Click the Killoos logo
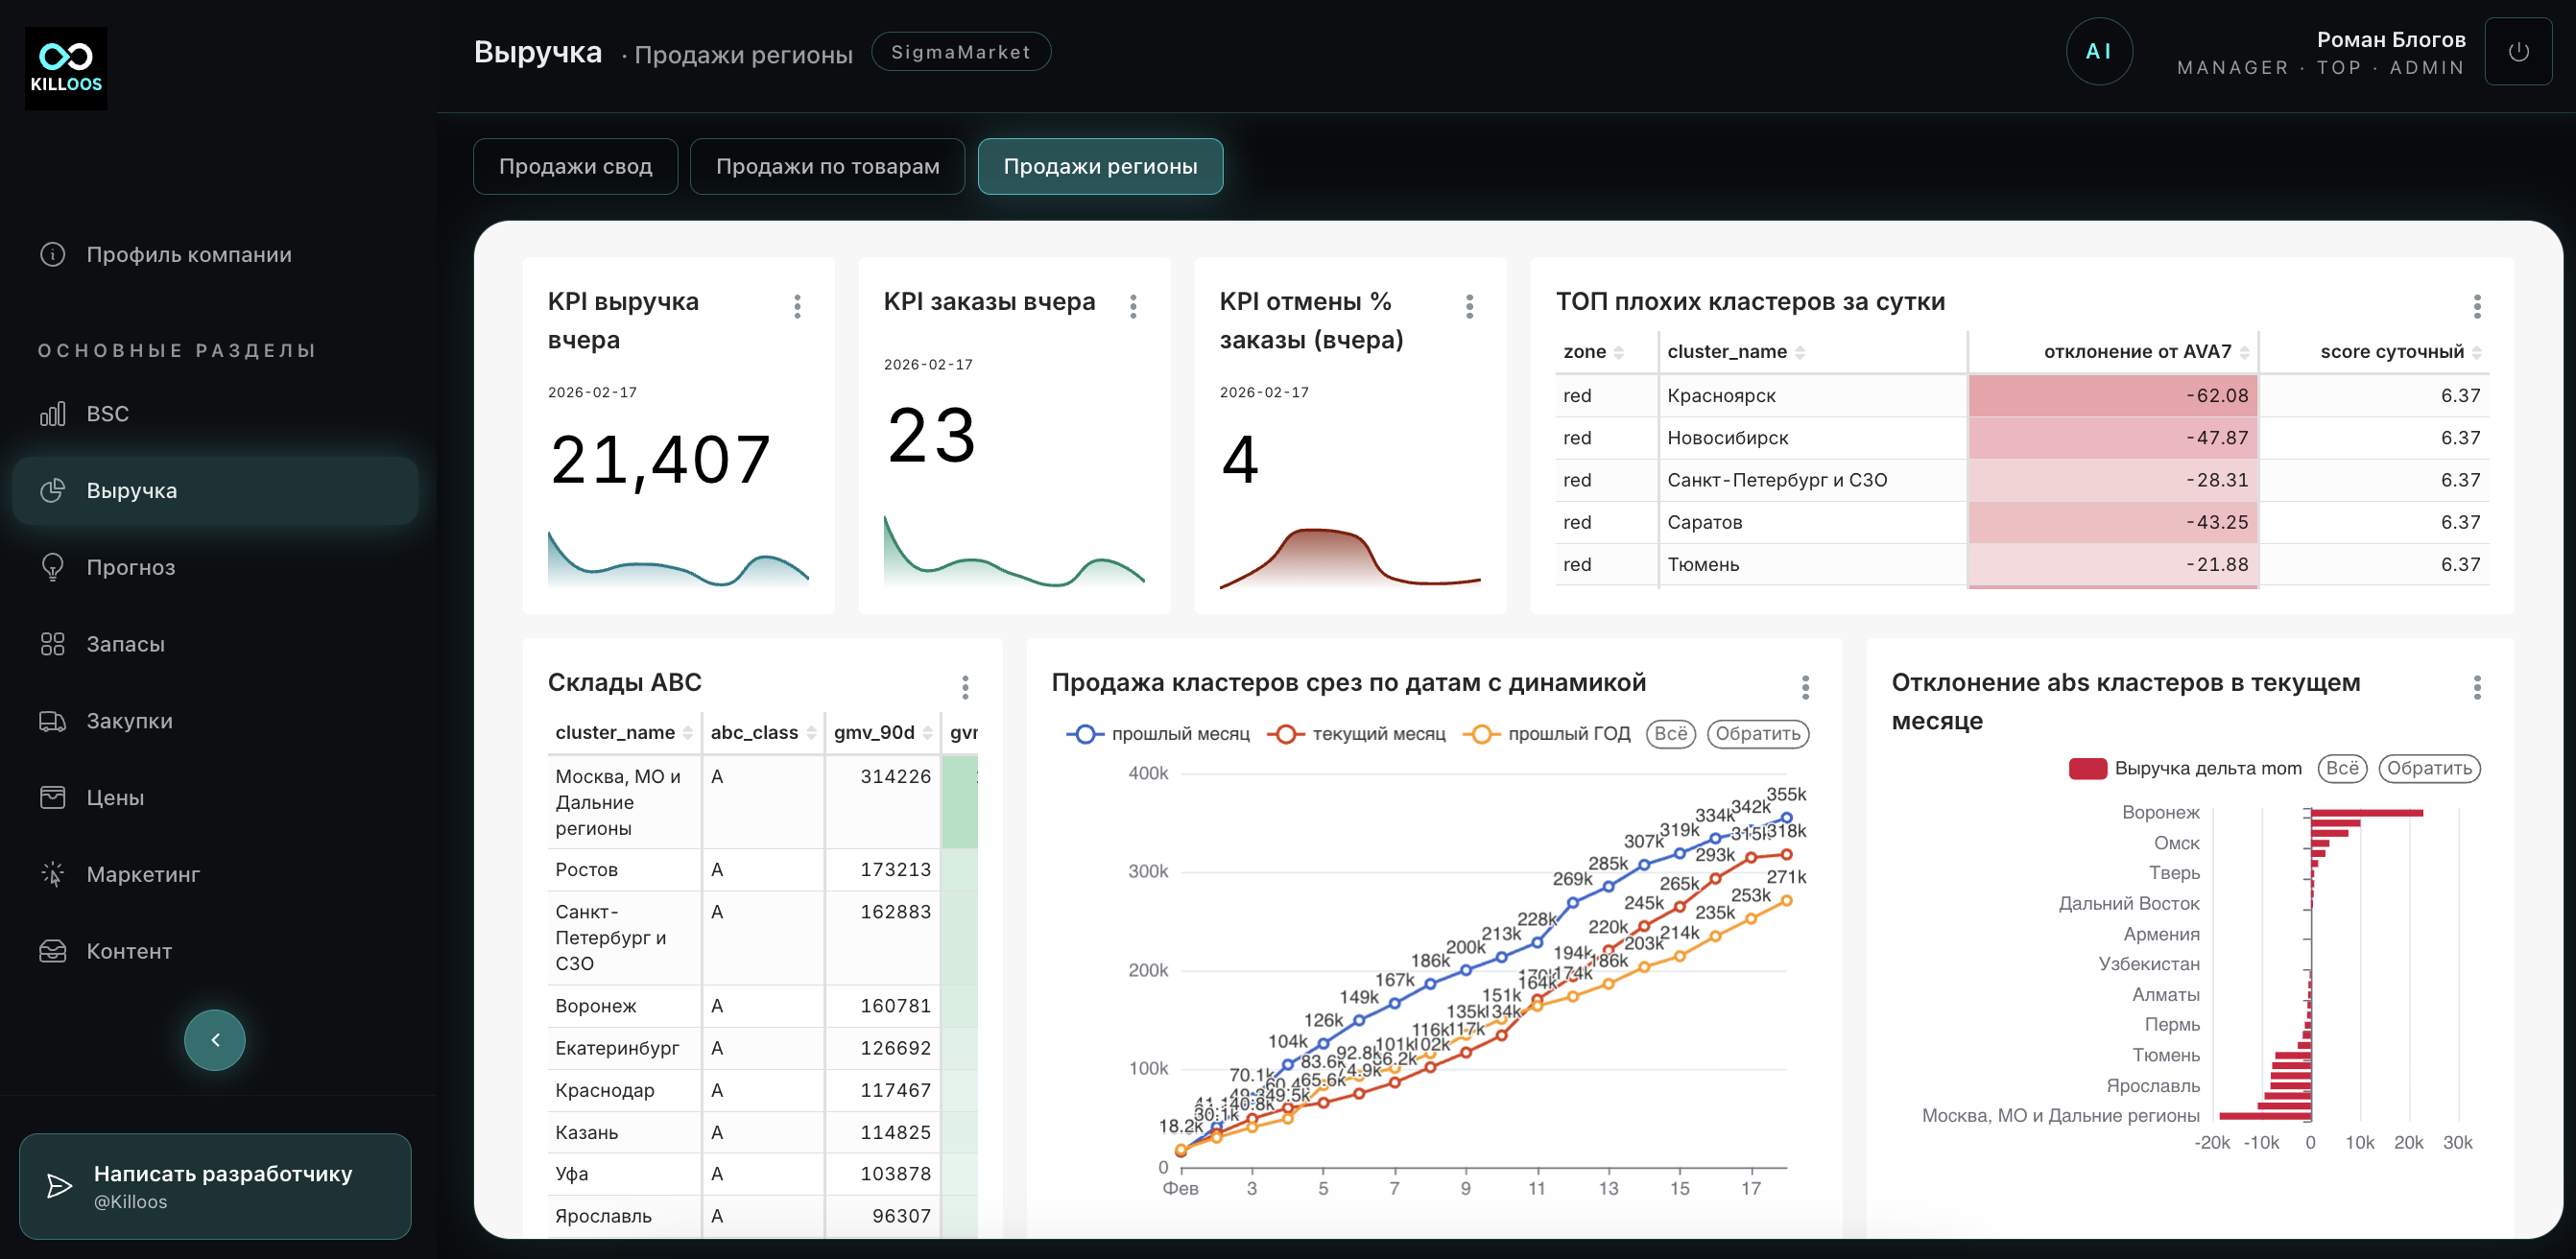 [x=66, y=67]
